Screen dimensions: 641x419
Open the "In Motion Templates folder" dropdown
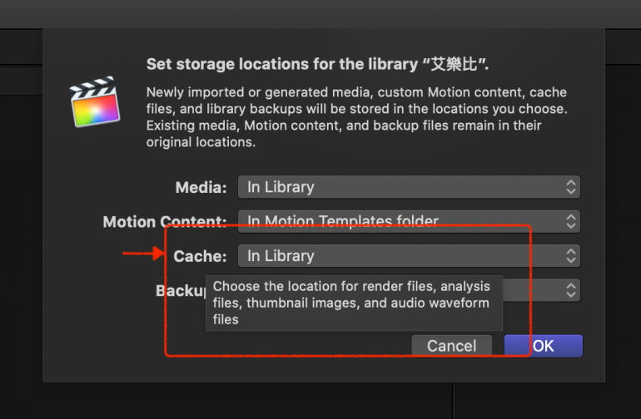tap(400, 222)
